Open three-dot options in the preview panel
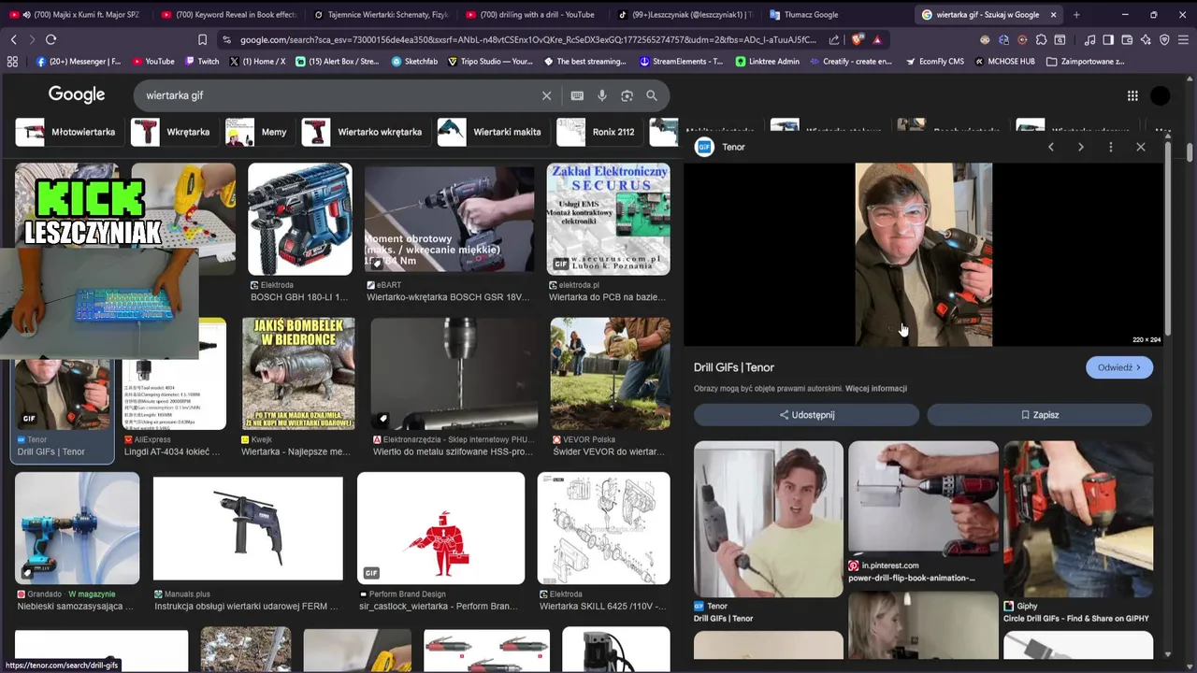 (x=1111, y=147)
